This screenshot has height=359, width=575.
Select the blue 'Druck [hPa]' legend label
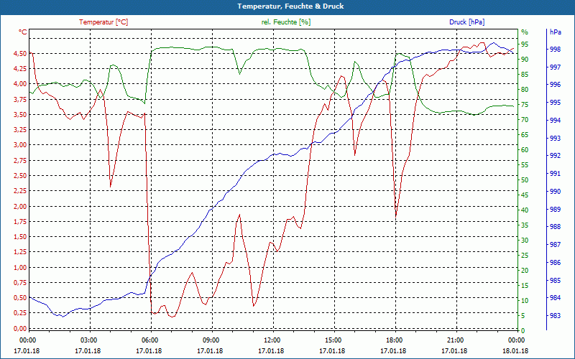pyautogui.click(x=466, y=22)
